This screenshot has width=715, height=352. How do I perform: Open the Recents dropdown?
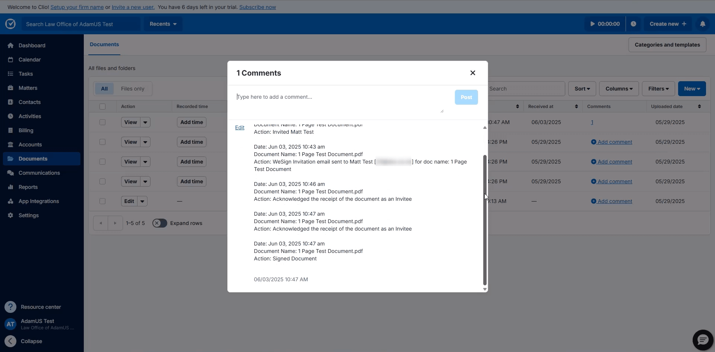[x=163, y=24]
